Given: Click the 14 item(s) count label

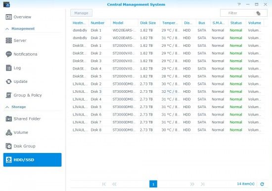Looking at the screenshot, I should pyautogui.click(x=246, y=184).
